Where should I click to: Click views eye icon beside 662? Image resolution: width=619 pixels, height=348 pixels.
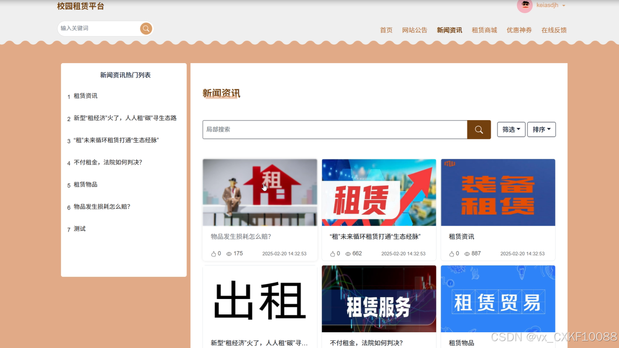pyautogui.click(x=348, y=254)
